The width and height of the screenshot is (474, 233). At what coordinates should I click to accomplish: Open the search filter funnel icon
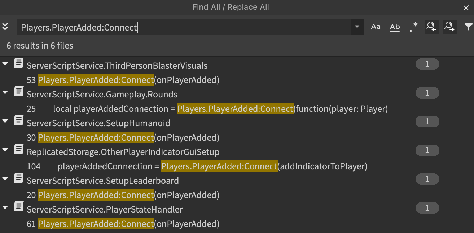point(468,27)
